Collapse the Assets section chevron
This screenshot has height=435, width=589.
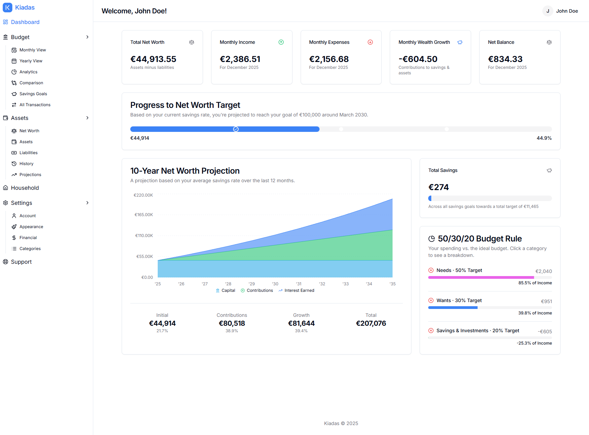click(x=87, y=118)
